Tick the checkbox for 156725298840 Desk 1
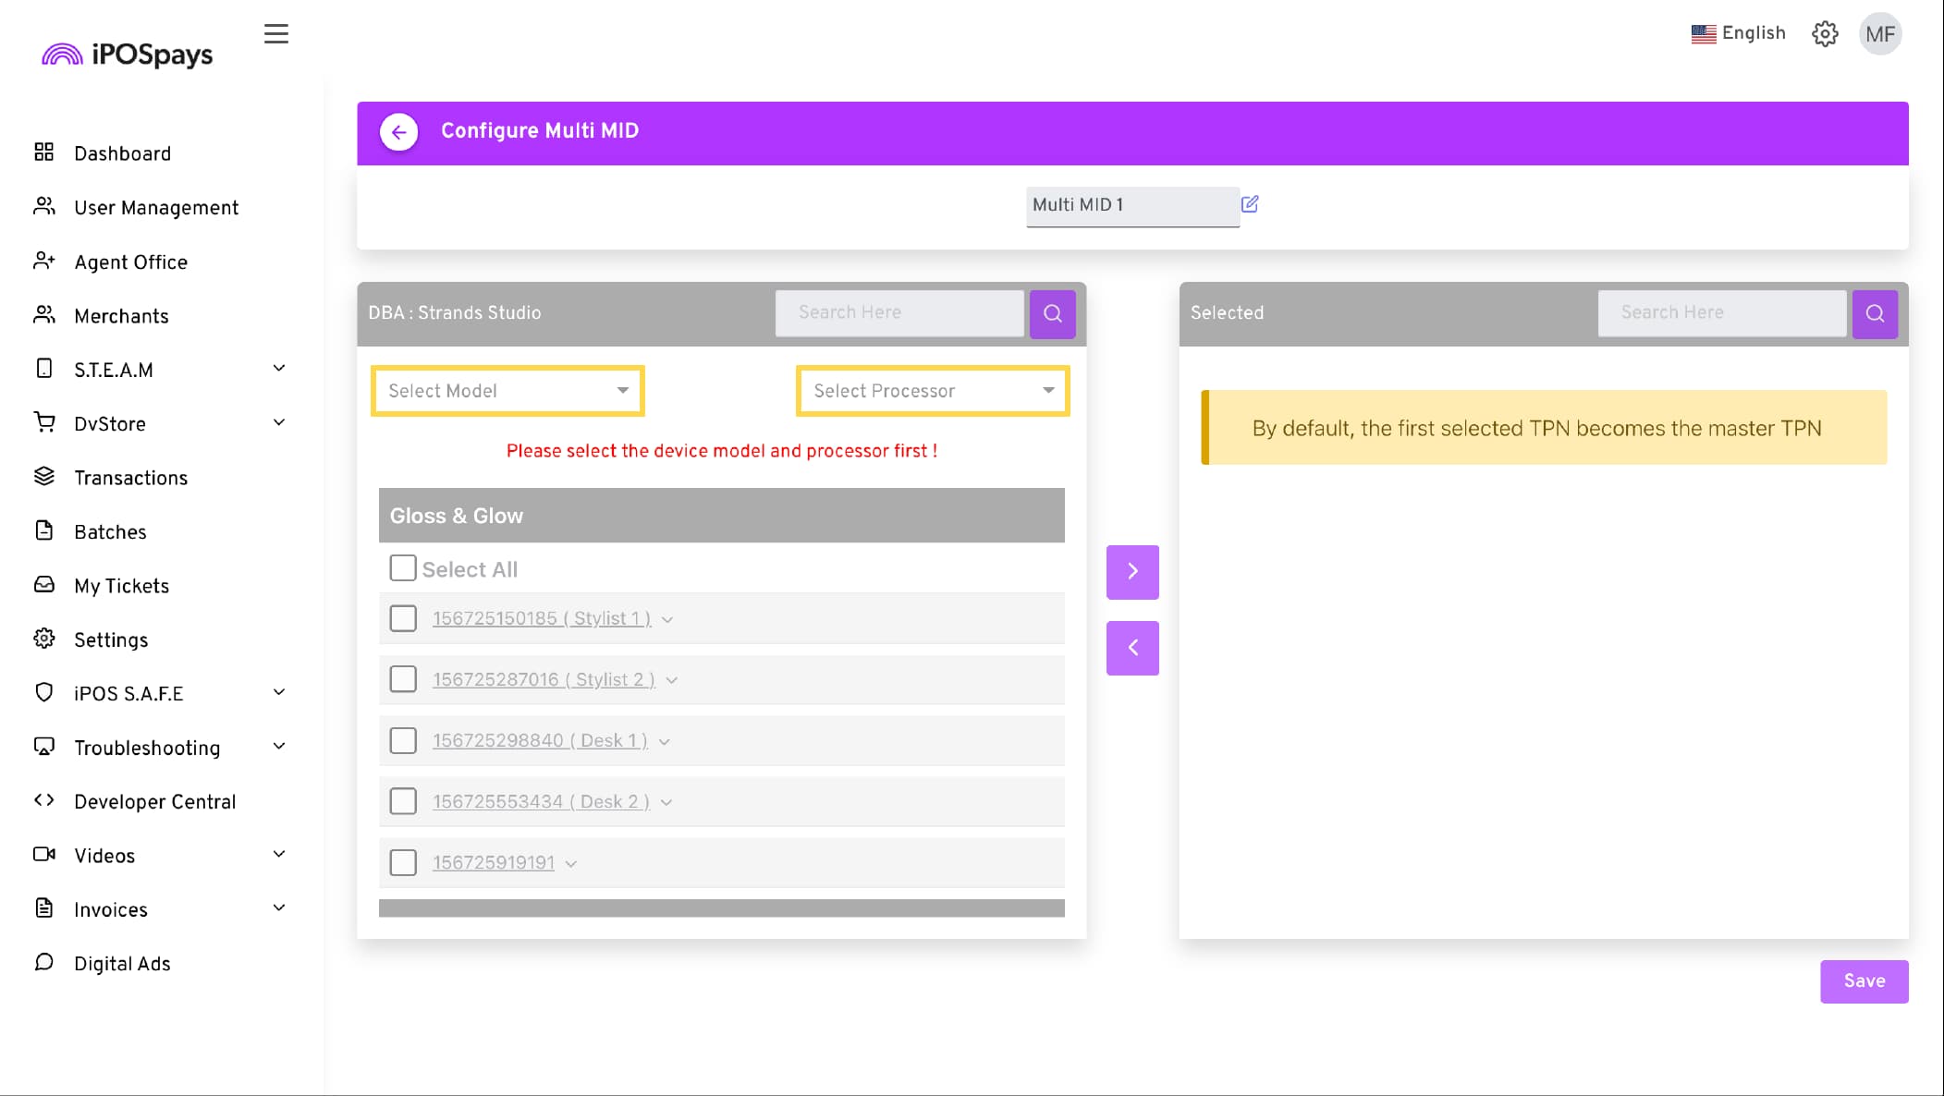The height and width of the screenshot is (1096, 1944). (403, 740)
